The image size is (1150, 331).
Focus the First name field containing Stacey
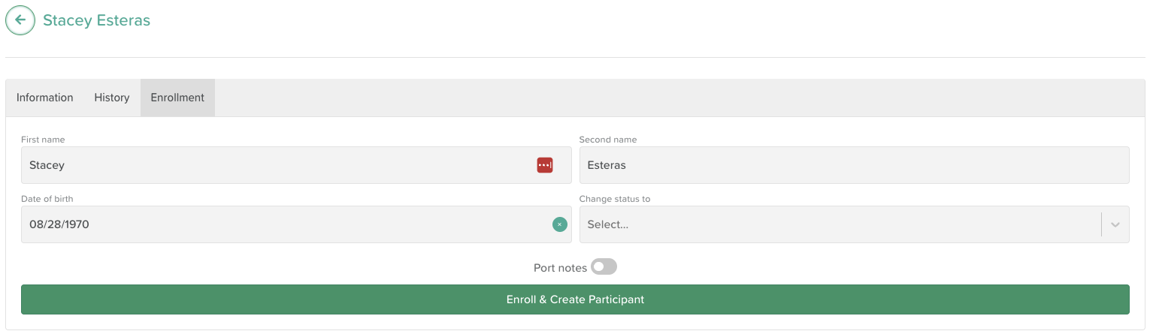pos(296,165)
